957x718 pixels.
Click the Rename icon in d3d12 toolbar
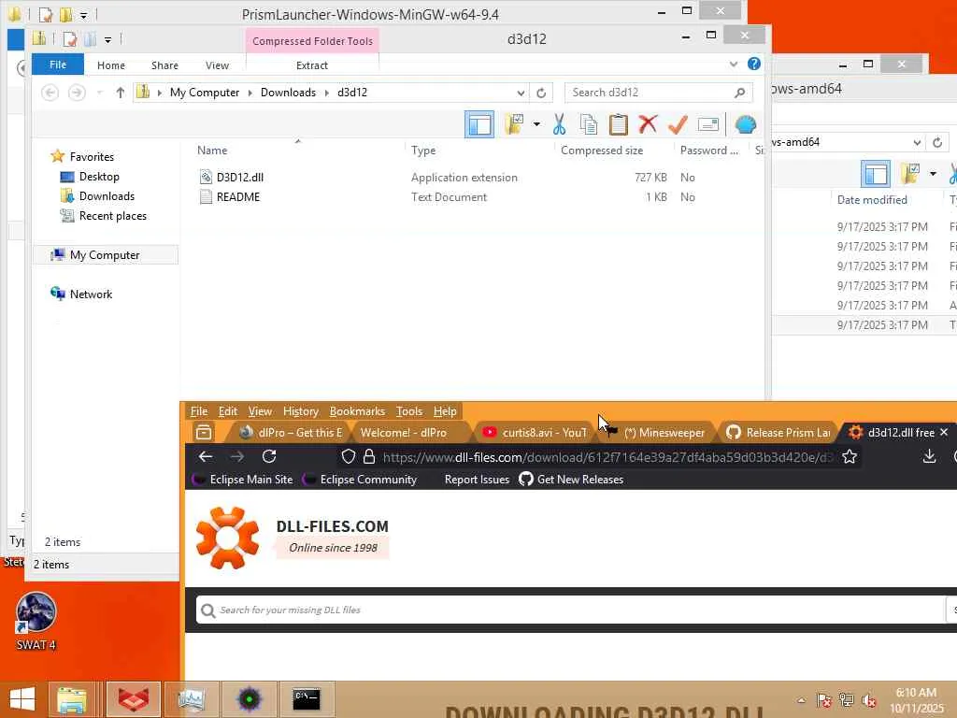708,124
